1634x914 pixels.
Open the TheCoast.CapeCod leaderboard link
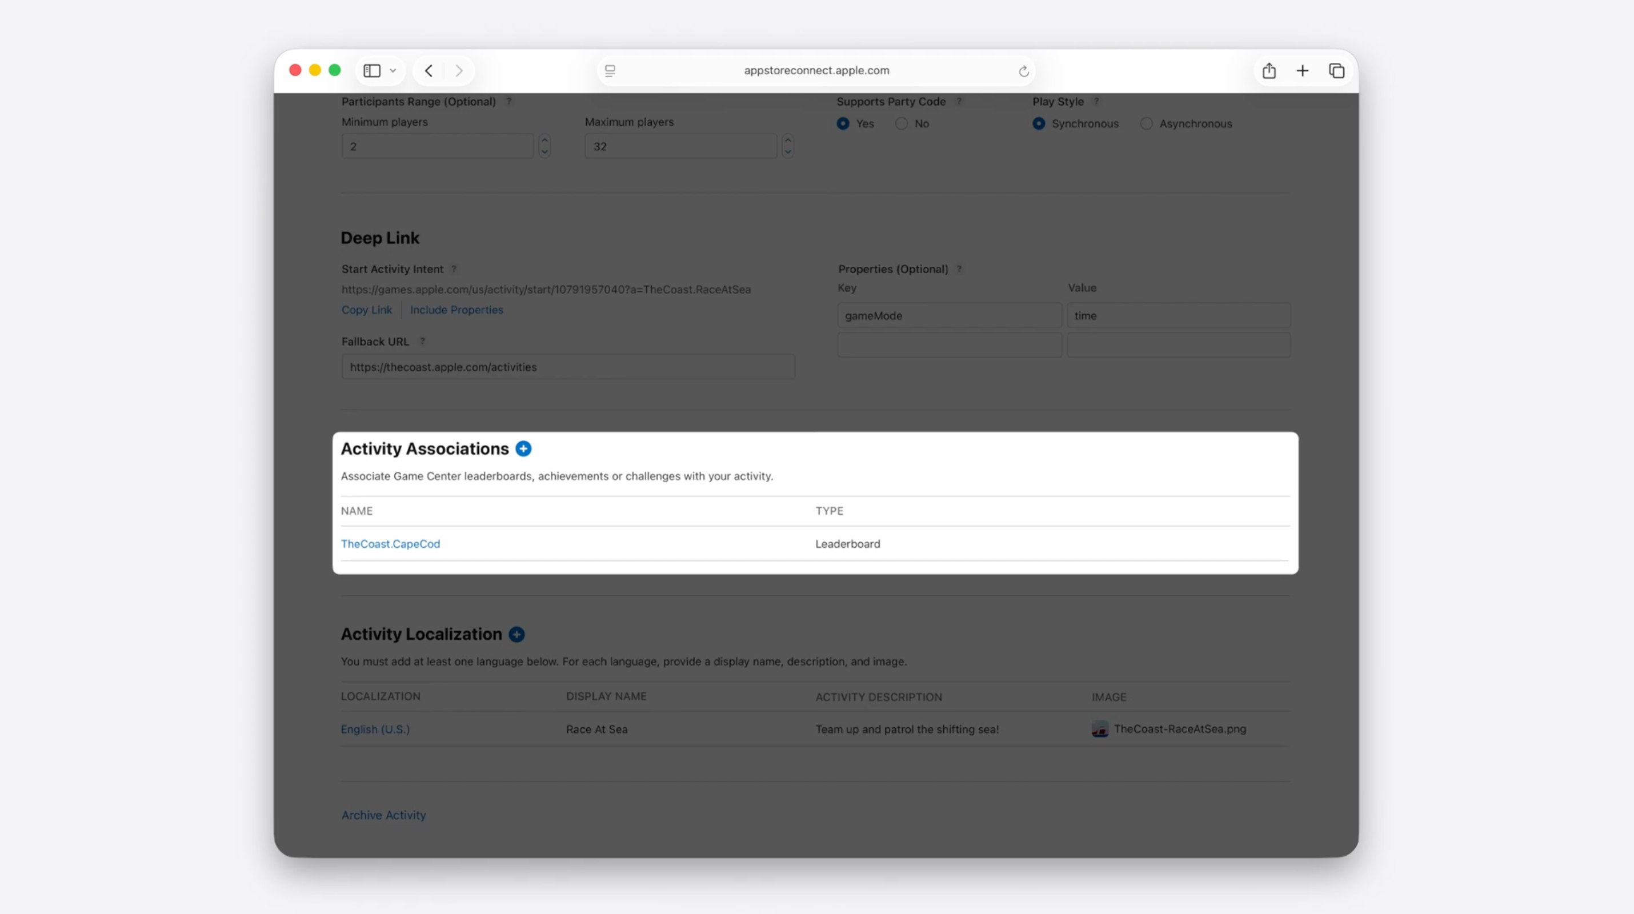pos(390,544)
